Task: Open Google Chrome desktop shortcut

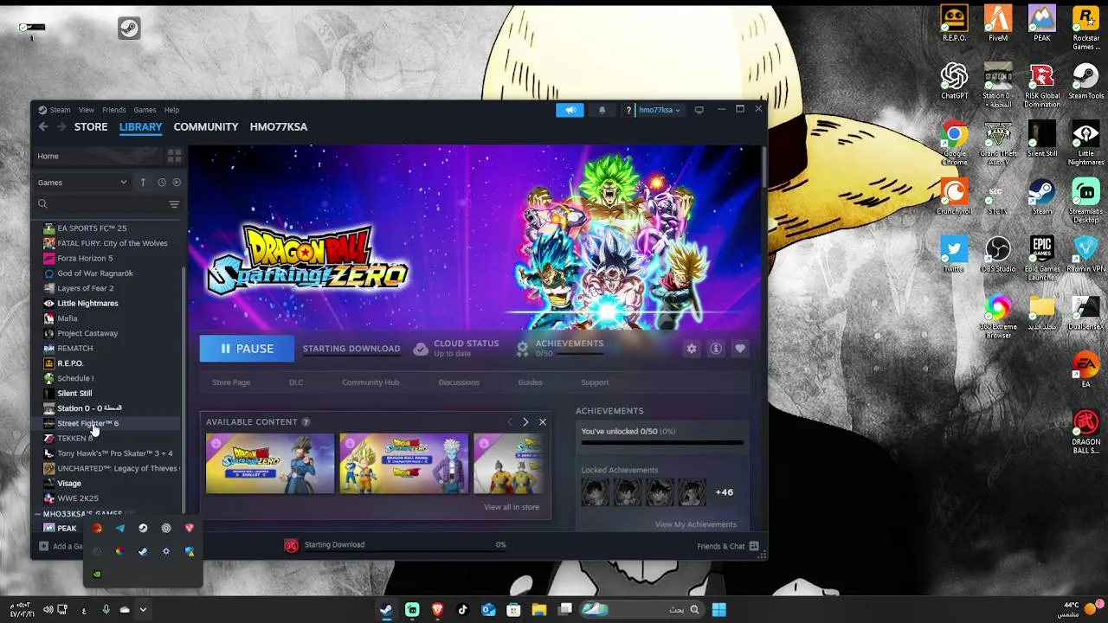Action: (x=954, y=143)
